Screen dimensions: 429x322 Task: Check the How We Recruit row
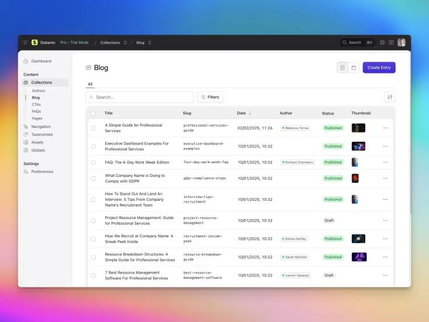93,239
